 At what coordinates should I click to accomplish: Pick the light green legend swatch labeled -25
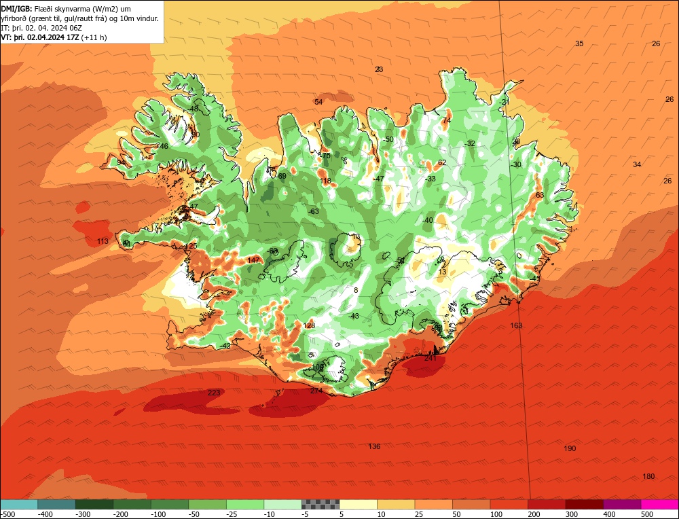click(x=245, y=504)
